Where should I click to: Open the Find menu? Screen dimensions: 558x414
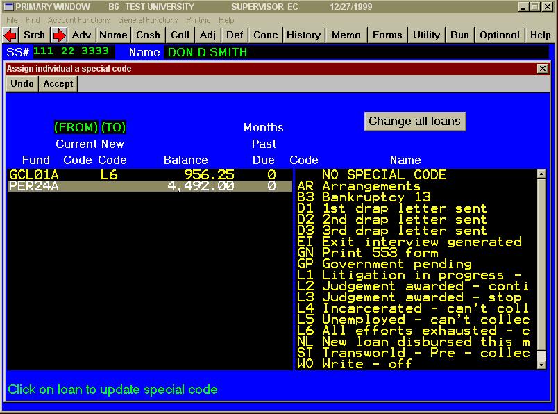coord(33,20)
